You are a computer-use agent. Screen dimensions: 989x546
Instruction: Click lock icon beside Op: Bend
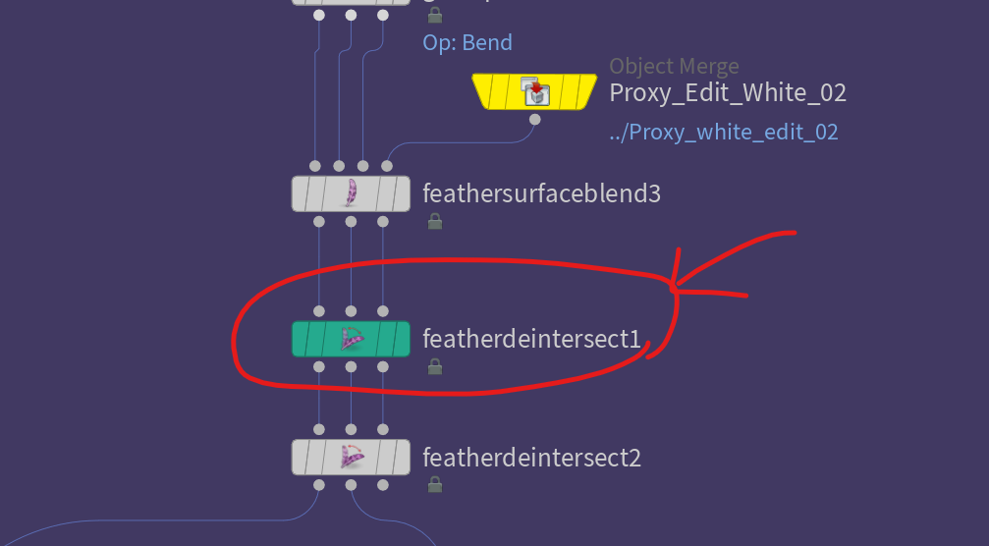pyautogui.click(x=434, y=15)
